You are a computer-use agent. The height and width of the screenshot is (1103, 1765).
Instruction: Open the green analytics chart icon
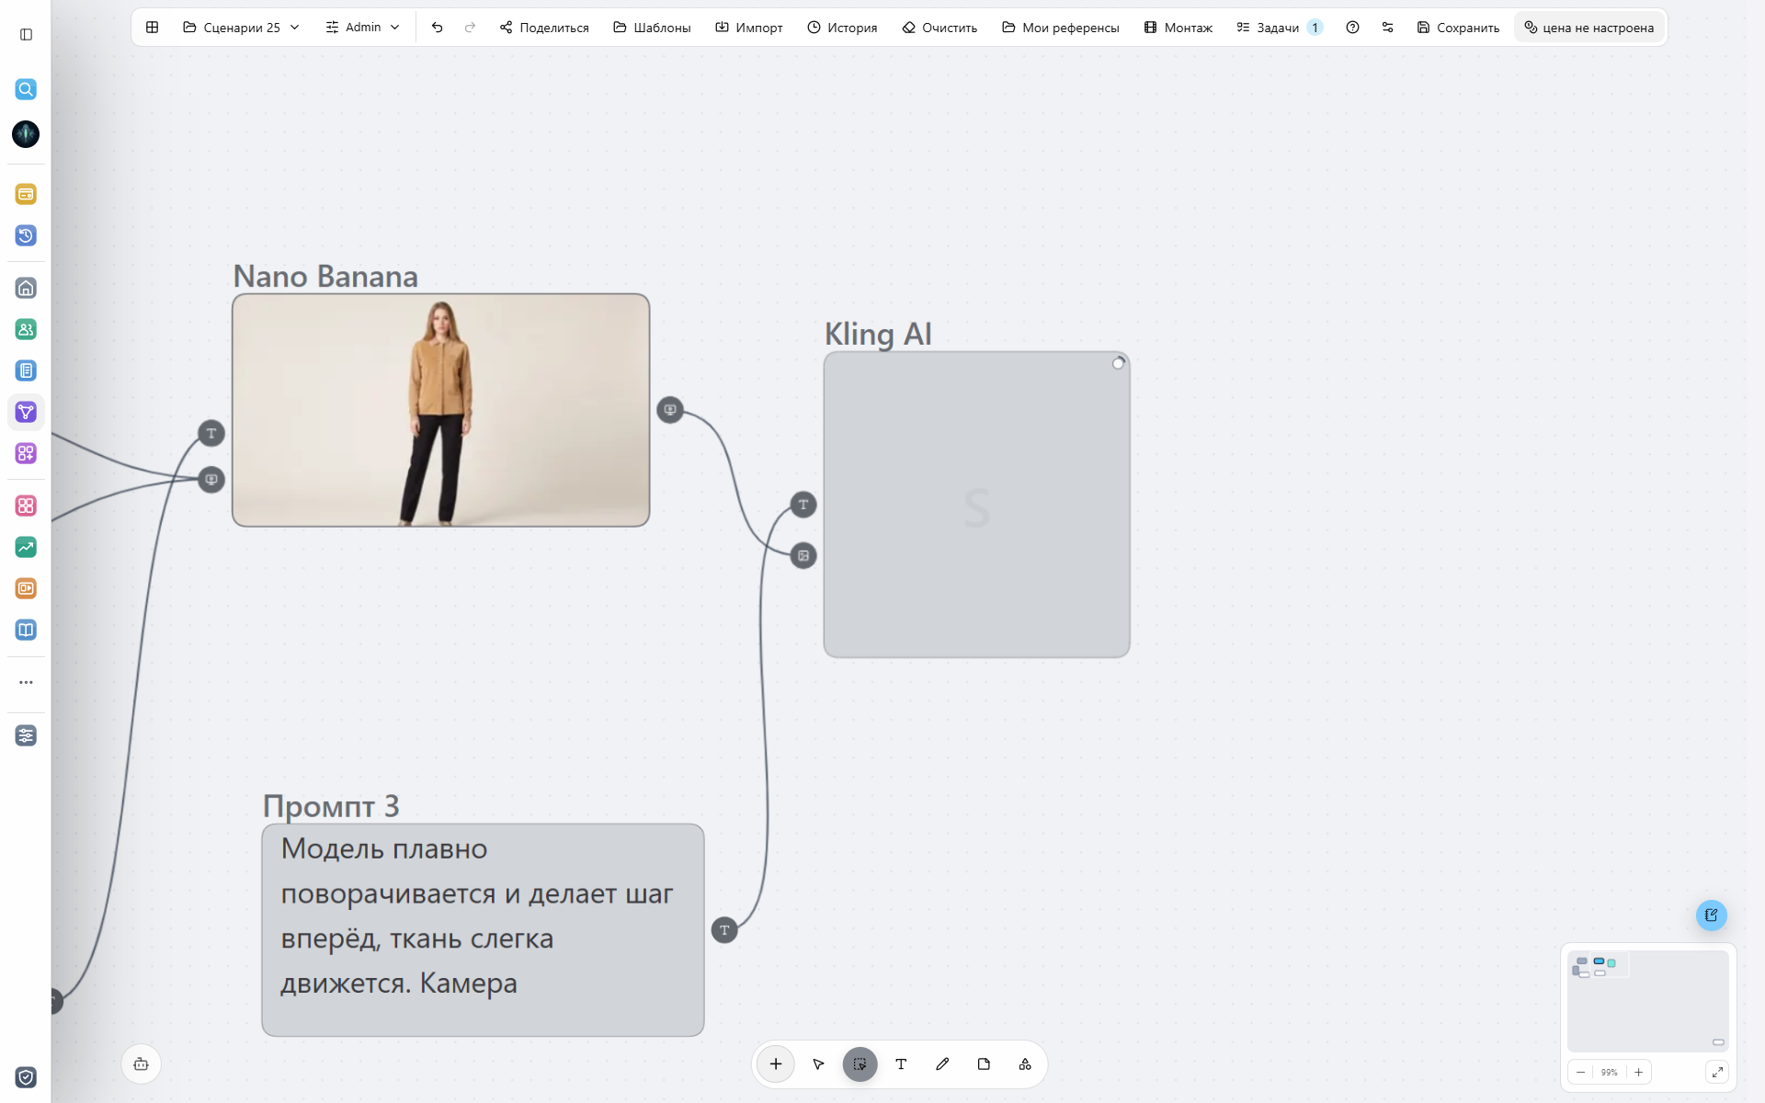click(26, 547)
